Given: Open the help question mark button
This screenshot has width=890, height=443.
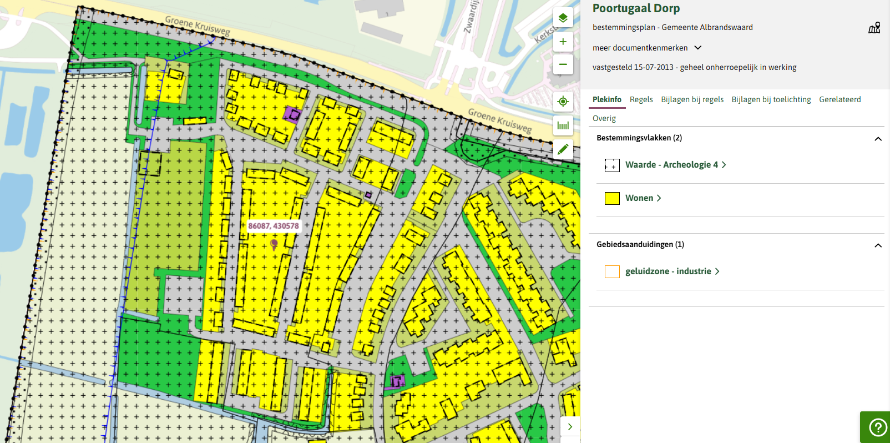Looking at the screenshot, I should tap(878, 427).
